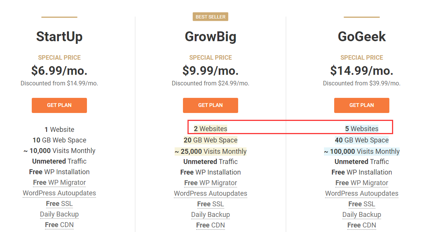Click Free WP Migrator under GrowBig

(211, 183)
